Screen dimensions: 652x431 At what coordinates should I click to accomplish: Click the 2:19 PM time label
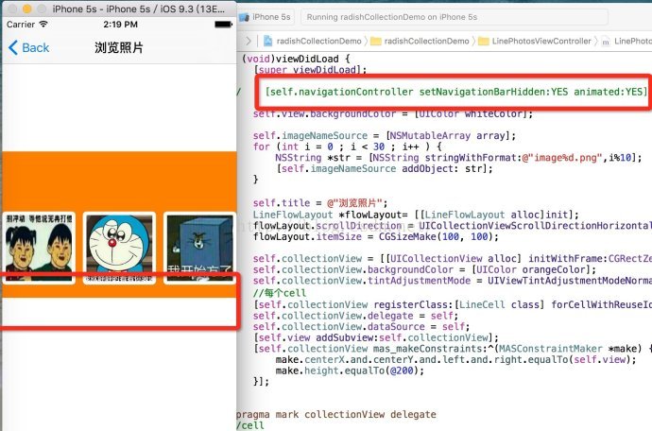point(120,25)
